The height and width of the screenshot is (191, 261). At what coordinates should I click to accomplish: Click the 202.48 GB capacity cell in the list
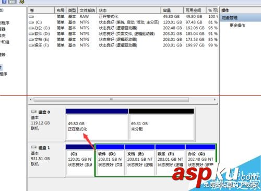[172, 28]
